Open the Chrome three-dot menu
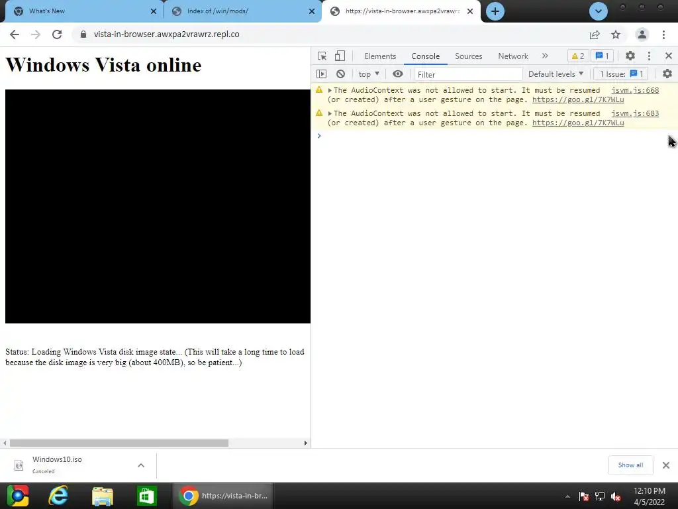 pyautogui.click(x=663, y=34)
